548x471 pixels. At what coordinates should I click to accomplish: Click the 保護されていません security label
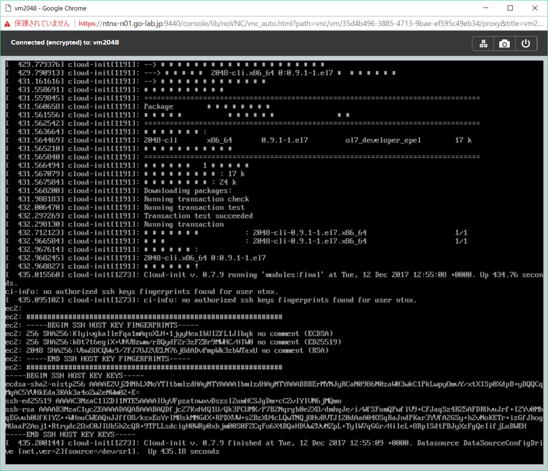(x=42, y=24)
